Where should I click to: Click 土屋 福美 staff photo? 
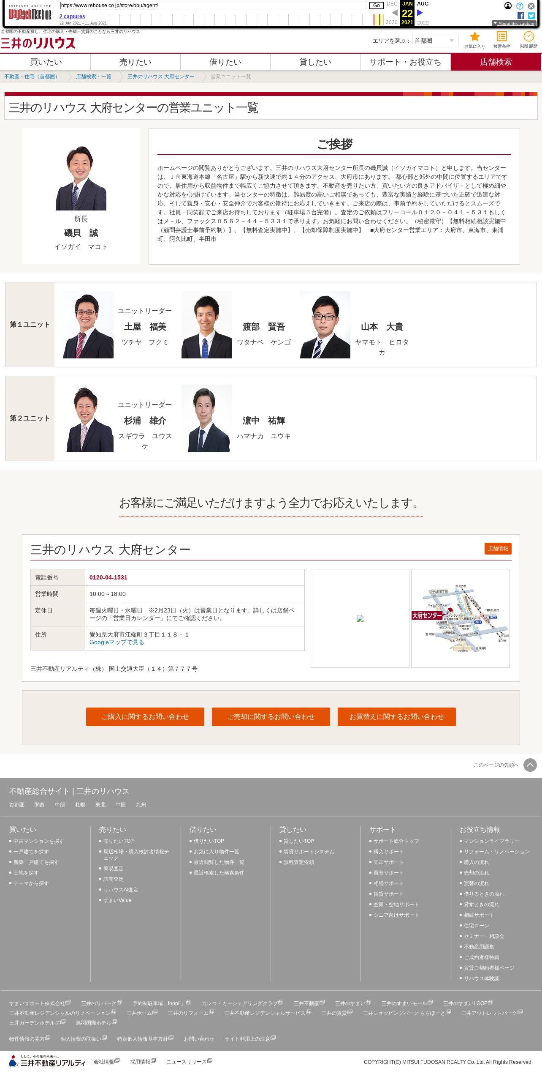click(x=88, y=325)
